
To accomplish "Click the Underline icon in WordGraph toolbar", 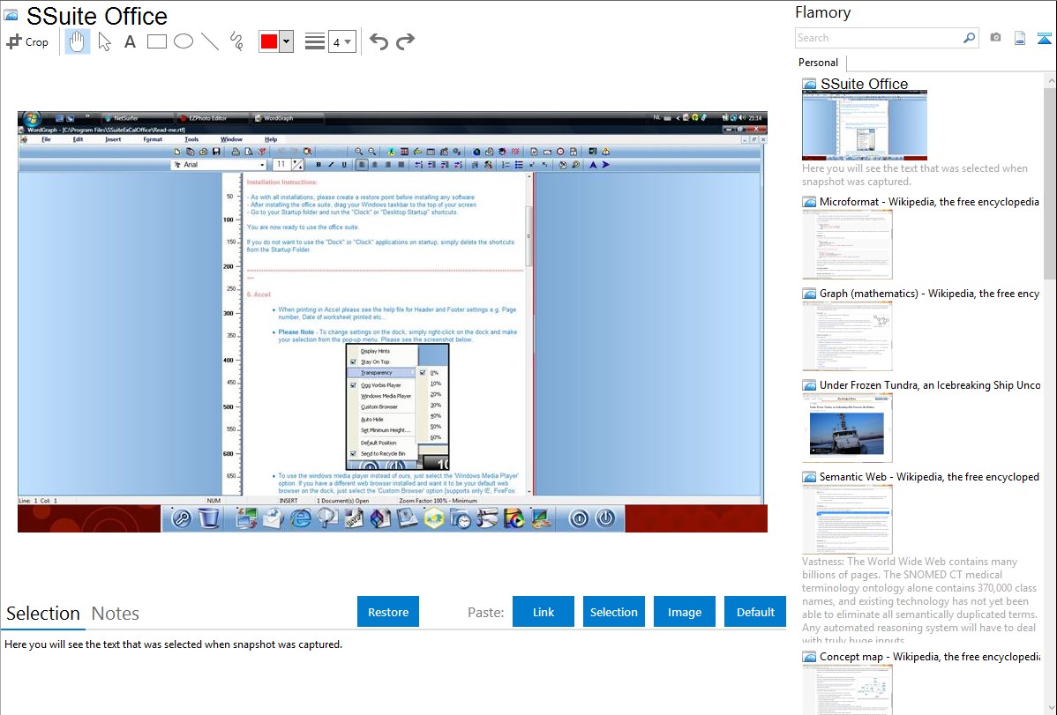I will click(344, 165).
